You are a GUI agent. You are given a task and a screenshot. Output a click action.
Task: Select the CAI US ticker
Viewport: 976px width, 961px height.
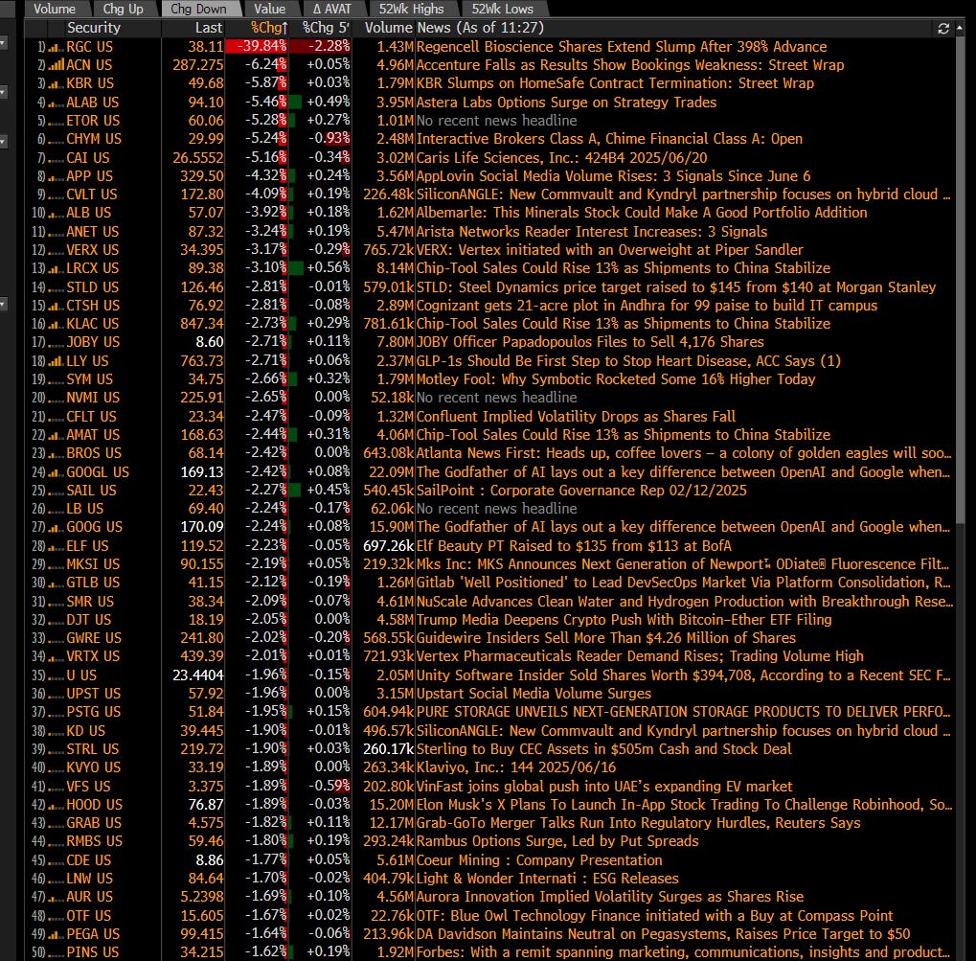88,158
